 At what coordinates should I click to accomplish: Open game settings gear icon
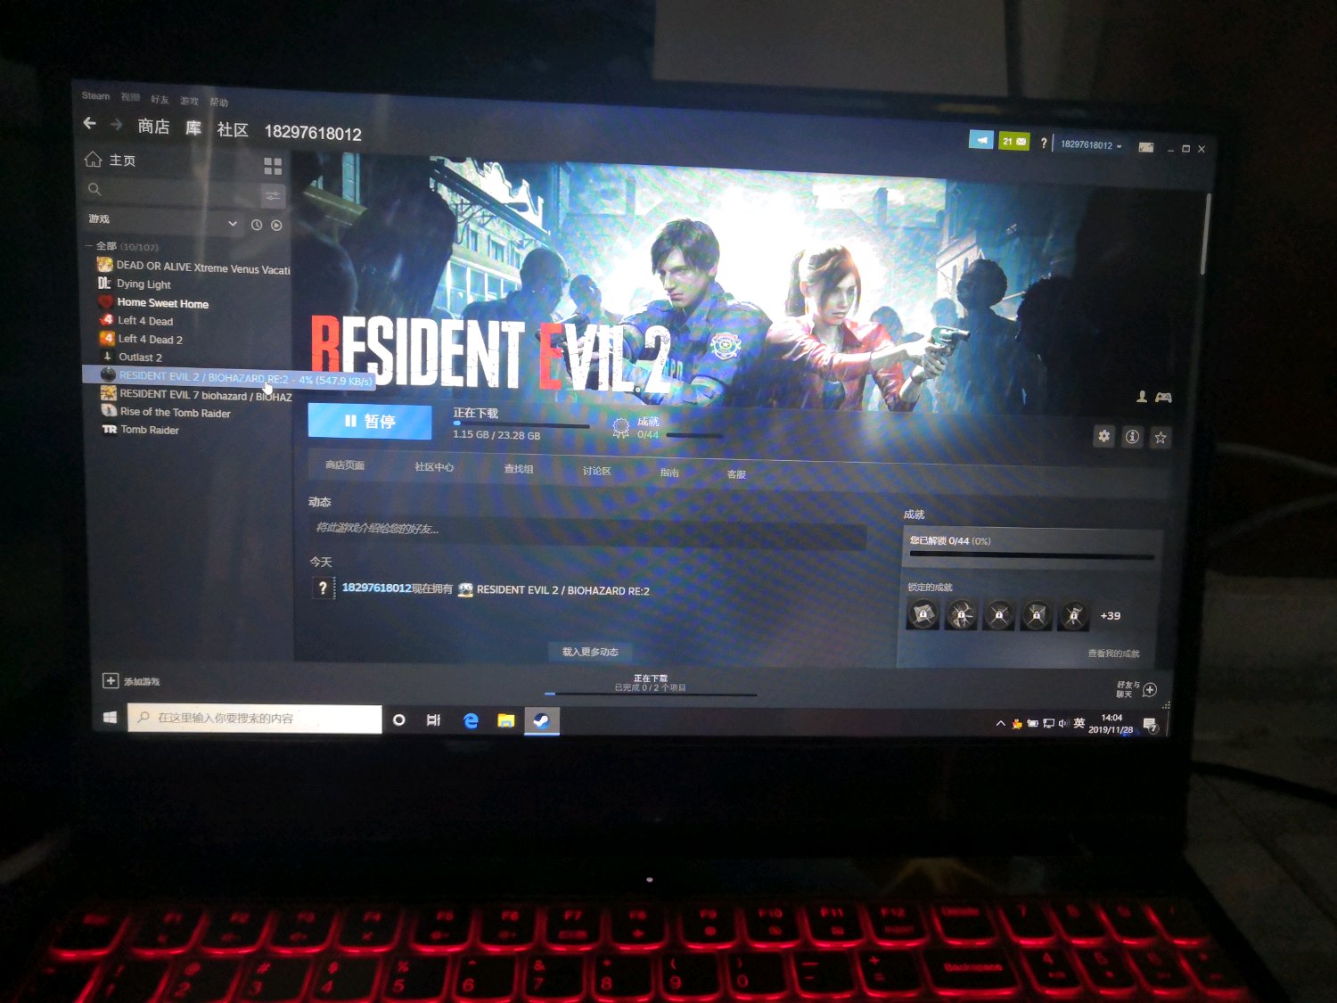click(1103, 436)
